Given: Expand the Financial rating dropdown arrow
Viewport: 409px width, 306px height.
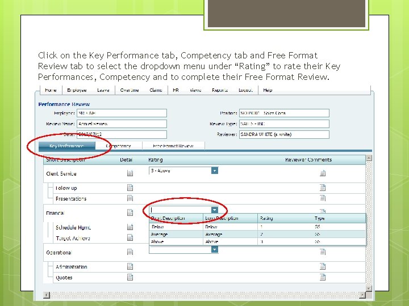Looking at the screenshot, I should 215,210.
